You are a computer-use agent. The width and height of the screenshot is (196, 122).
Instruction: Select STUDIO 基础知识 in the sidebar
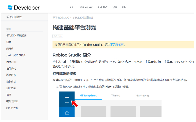point(16,36)
